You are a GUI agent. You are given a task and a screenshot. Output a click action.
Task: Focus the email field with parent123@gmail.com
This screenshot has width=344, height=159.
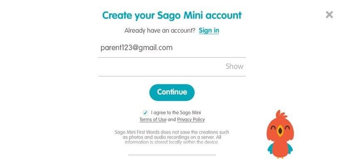click(x=172, y=48)
